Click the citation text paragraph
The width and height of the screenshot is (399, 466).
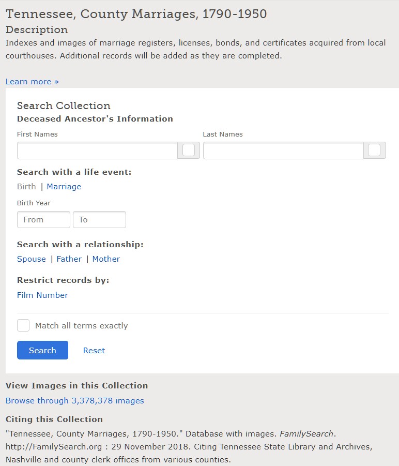(x=189, y=447)
